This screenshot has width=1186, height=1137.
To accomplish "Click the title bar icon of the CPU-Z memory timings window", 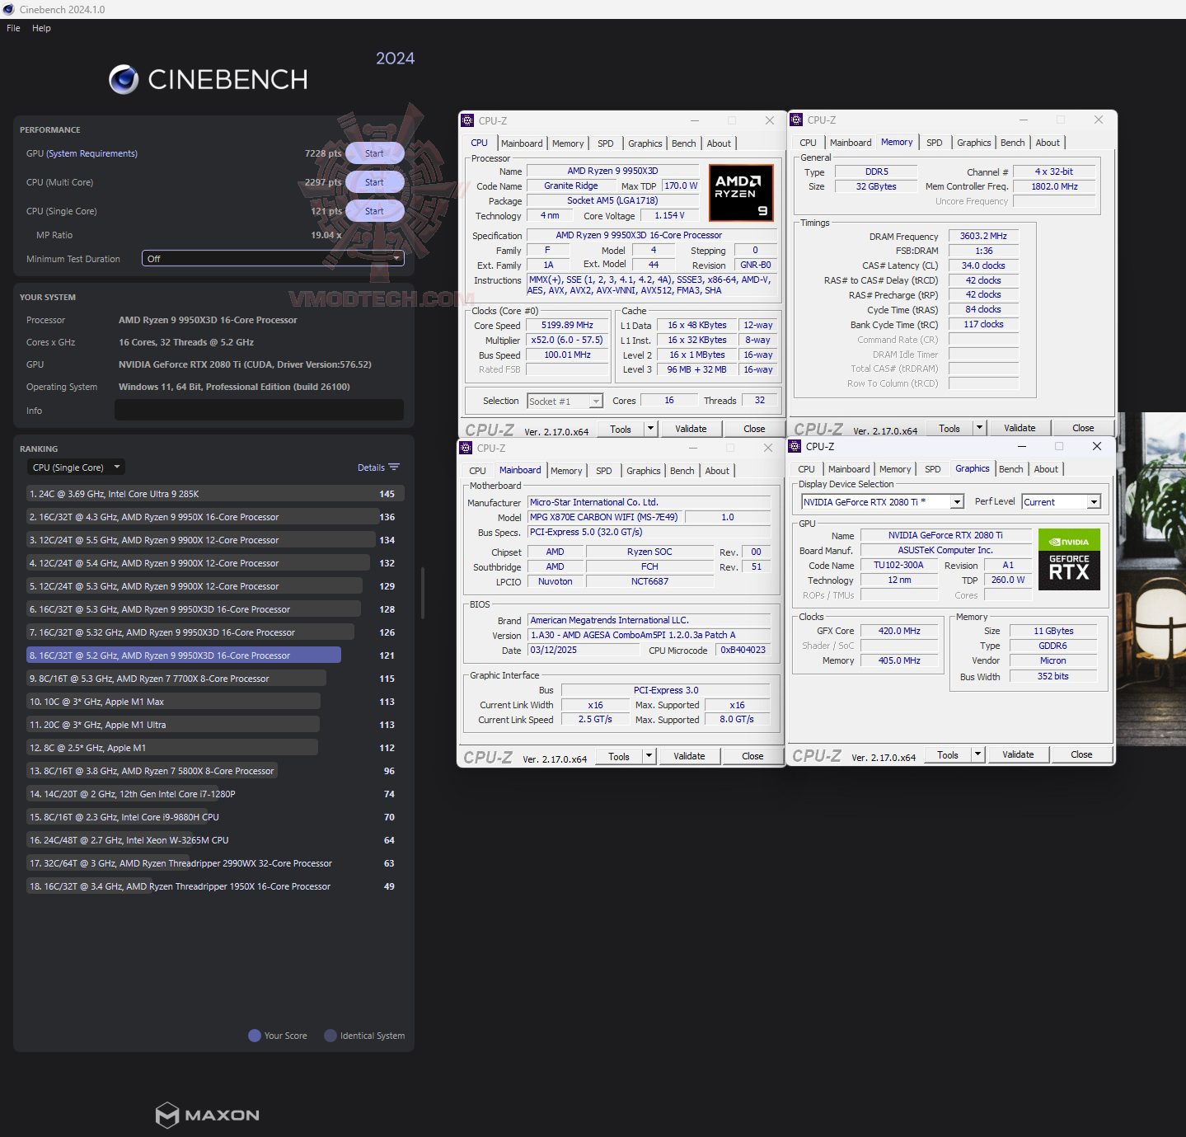I will click(796, 120).
